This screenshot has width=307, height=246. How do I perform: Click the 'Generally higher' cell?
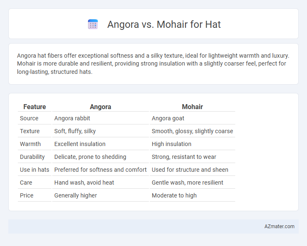click(x=76, y=195)
